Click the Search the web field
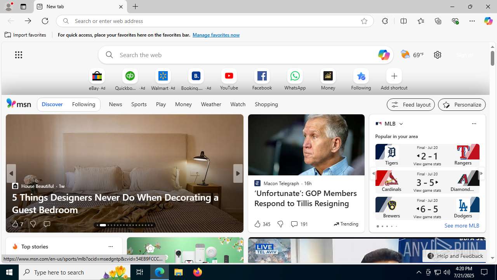Viewport: 497px width, 280px height. [x=245, y=55]
